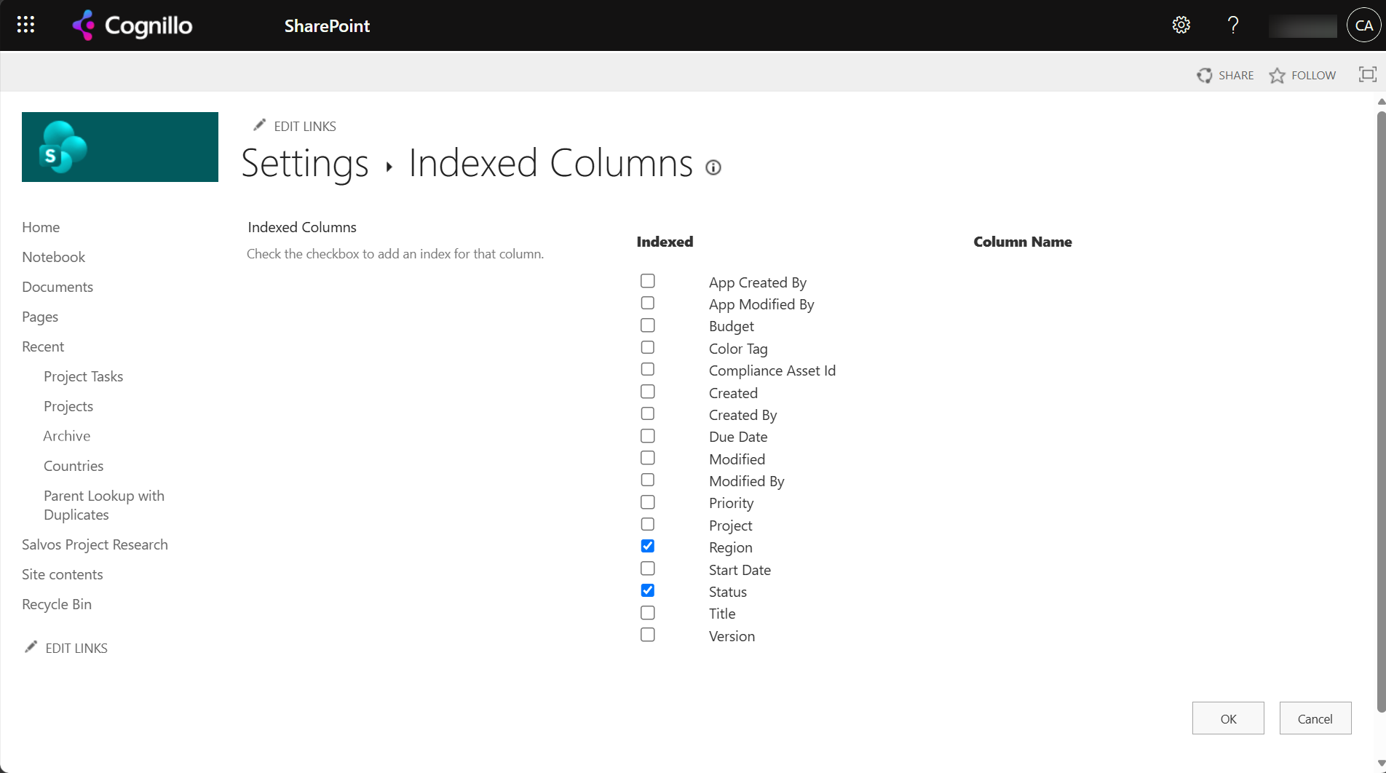The height and width of the screenshot is (773, 1386).
Task: Check the Modified By index checkbox
Action: pos(647,480)
